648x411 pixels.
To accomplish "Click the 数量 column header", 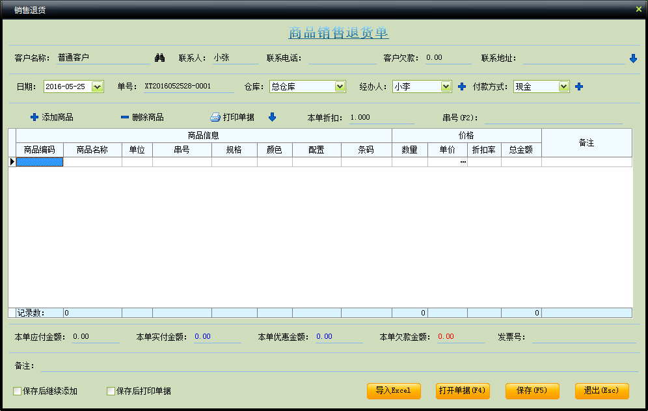I will point(410,150).
